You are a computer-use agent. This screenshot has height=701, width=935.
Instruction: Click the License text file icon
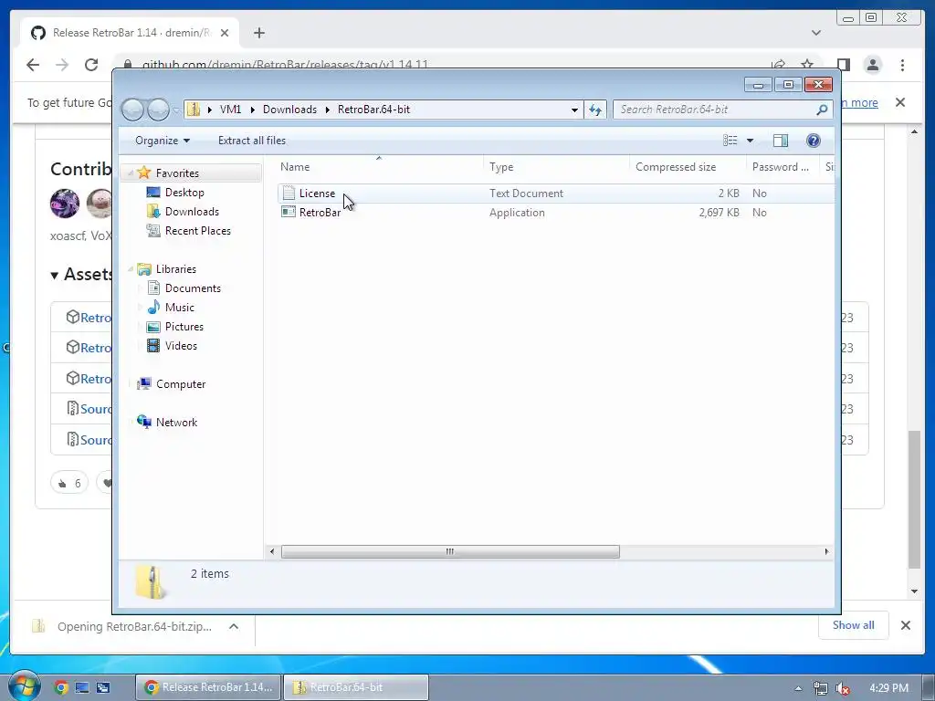(289, 194)
